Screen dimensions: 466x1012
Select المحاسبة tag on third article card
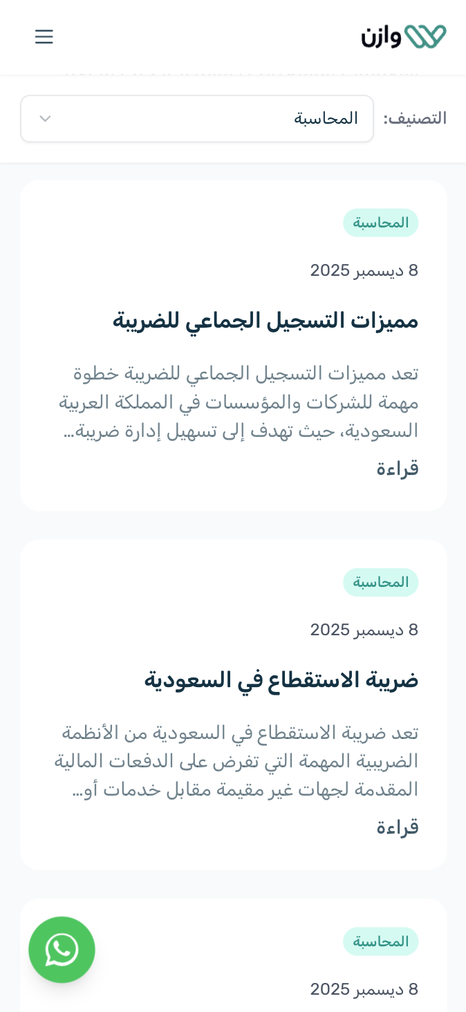click(381, 941)
